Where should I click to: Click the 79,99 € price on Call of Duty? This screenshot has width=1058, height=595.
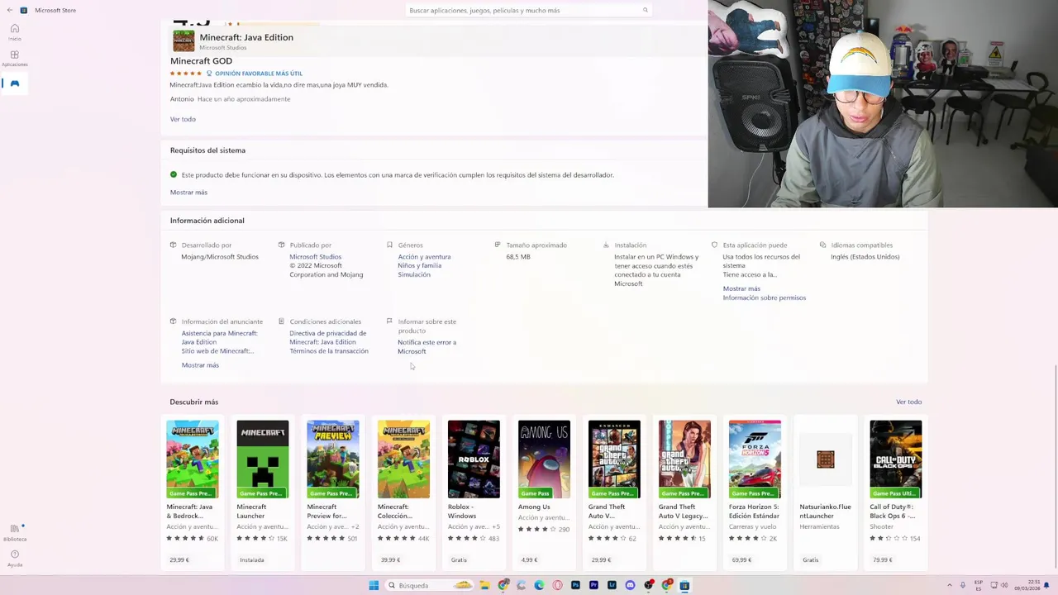point(882,560)
